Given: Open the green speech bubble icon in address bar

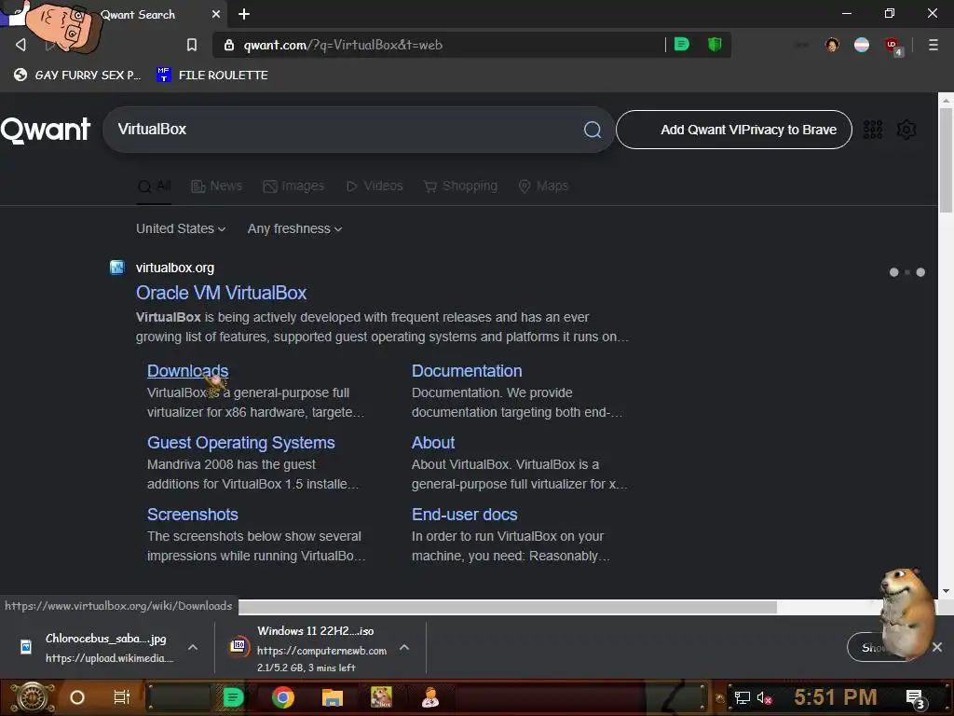Looking at the screenshot, I should (682, 45).
